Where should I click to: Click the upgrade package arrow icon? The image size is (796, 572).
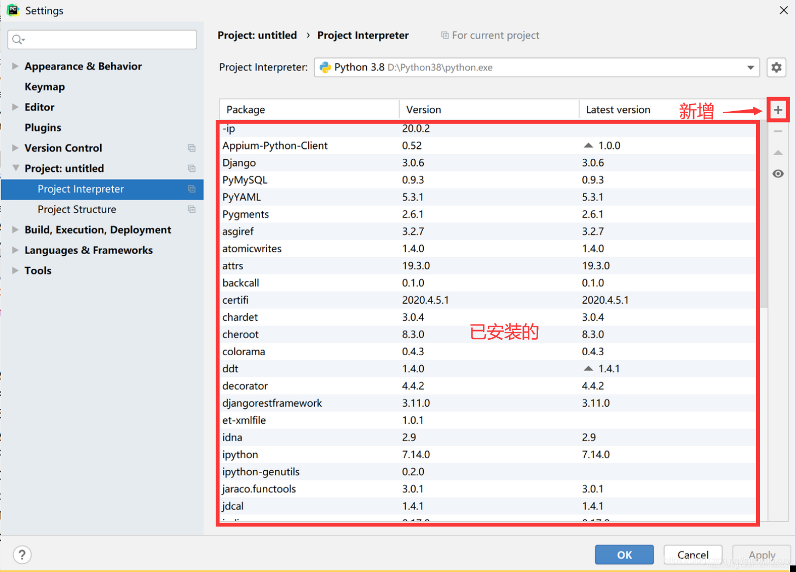pyautogui.click(x=778, y=153)
